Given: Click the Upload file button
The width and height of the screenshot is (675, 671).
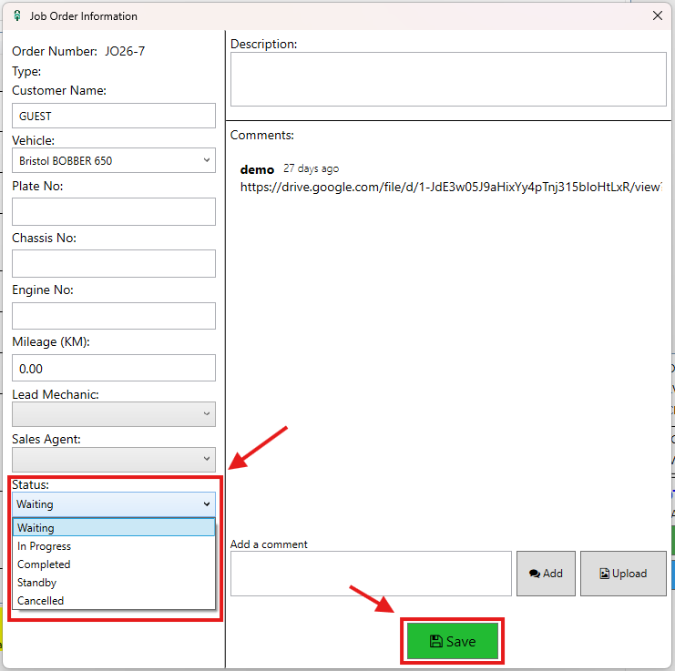Looking at the screenshot, I should [623, 574].
